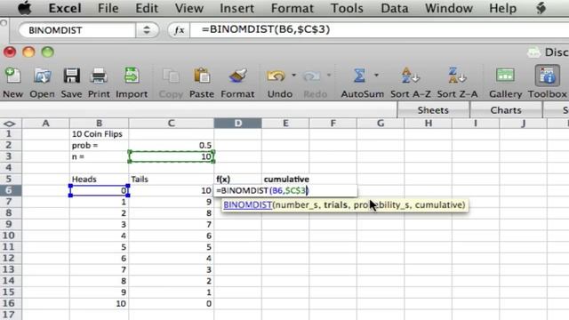Select row header 6
The image size is (569, 320).
pos(10,190)
